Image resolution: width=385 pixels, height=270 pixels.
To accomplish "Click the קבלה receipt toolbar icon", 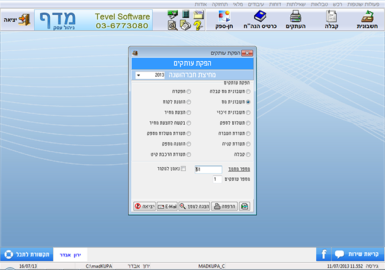I will tap(332, 19).
